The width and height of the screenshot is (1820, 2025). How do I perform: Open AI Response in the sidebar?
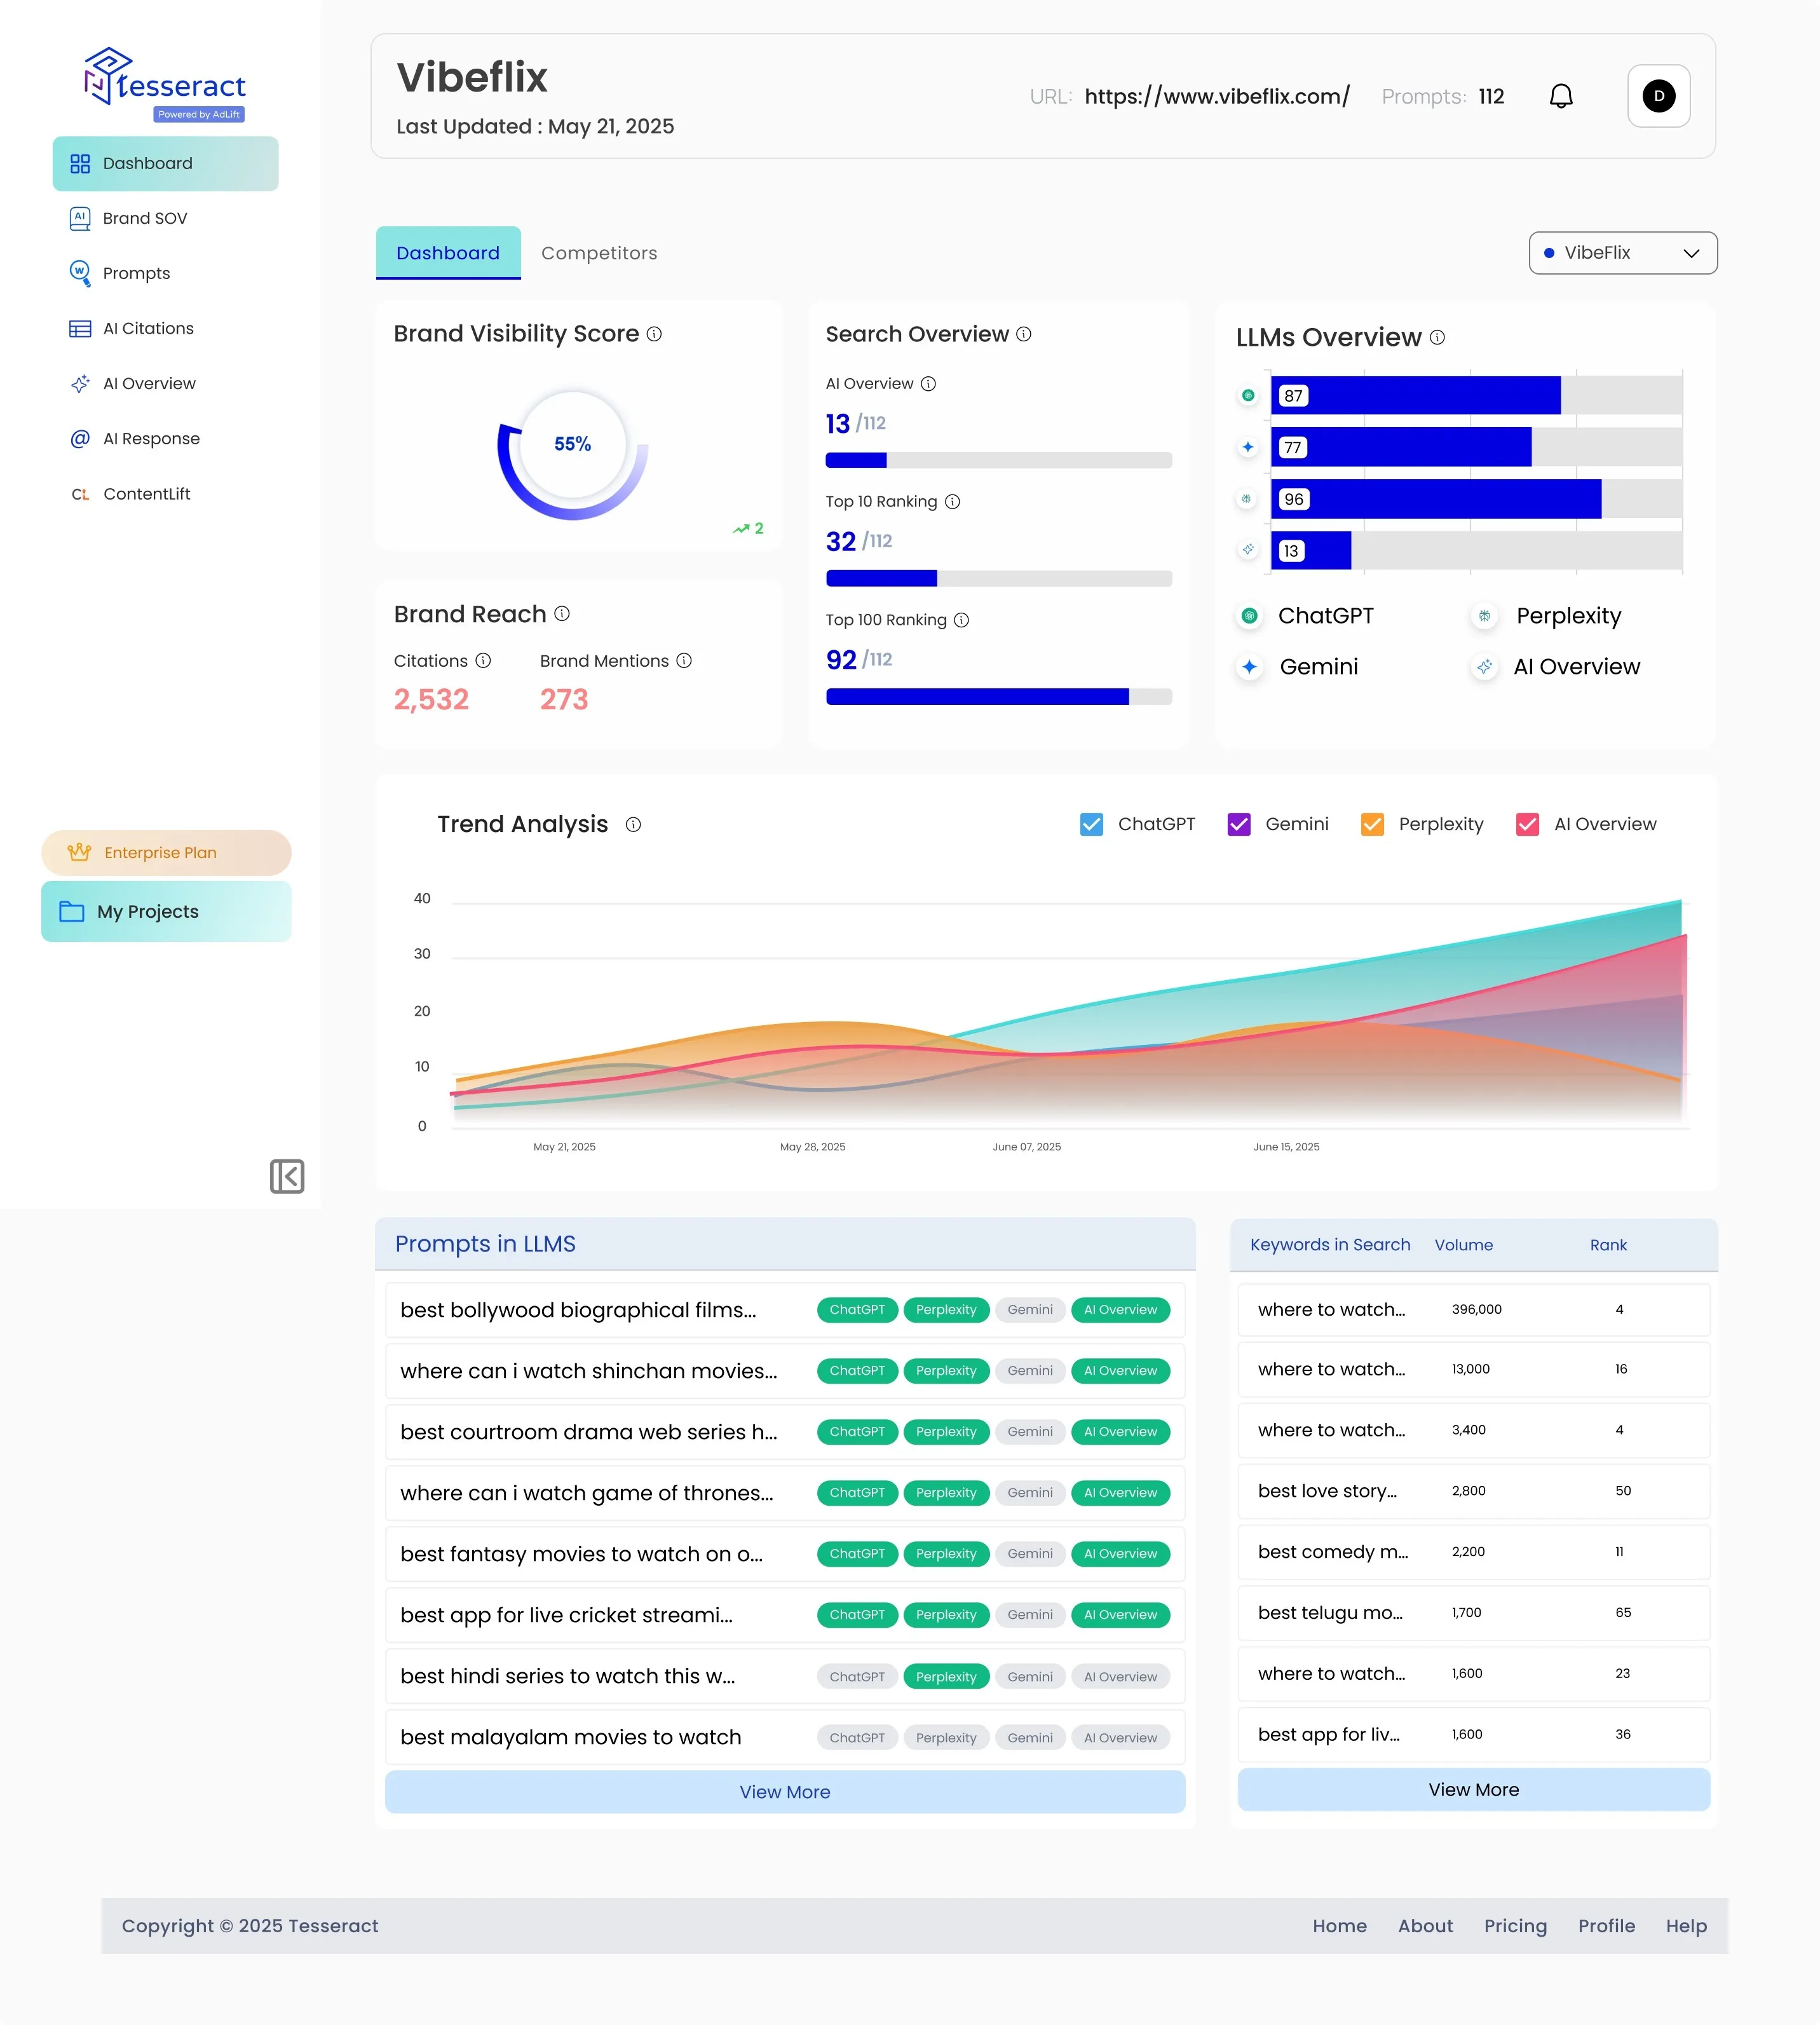tap(134, 438)
